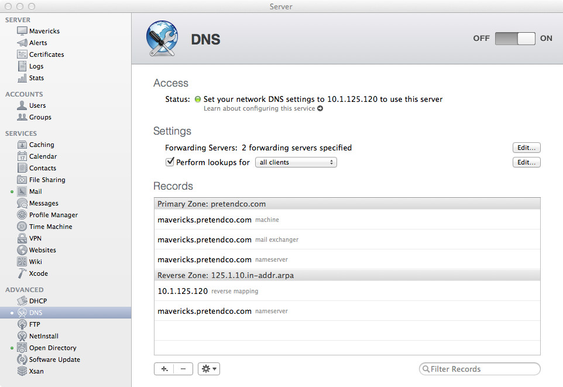Viewport: 563px width, 387px height.
Task: Click the ON label beside the switch
Action: click(546, 39)
